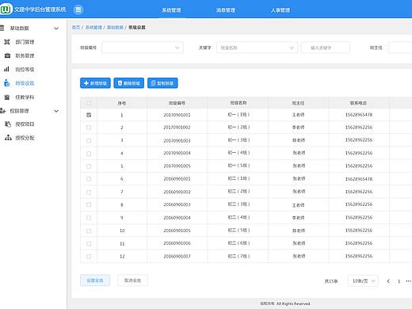This screenshot has width=412, height=309.
Task: Check the checkbox for row 8
Action: click(89, 204)
